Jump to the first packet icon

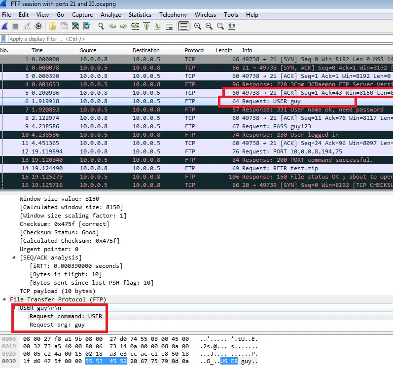point(146,26)
